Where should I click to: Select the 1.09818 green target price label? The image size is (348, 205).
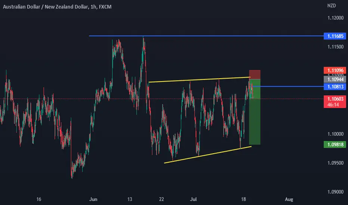[335, 145]
